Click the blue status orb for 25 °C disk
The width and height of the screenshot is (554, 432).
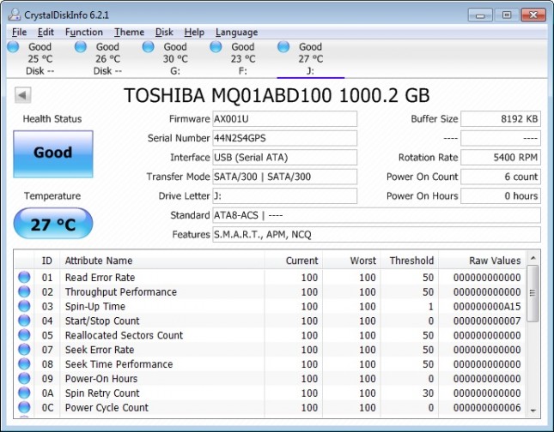(x=13, y=46)
